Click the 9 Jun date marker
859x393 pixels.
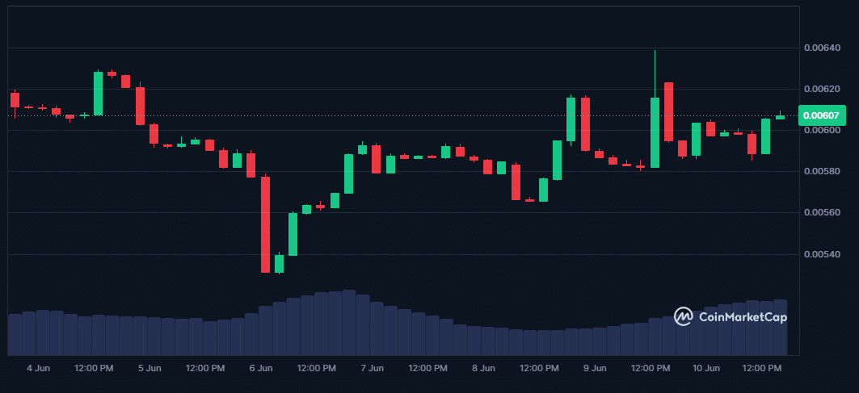pos(595,368)
